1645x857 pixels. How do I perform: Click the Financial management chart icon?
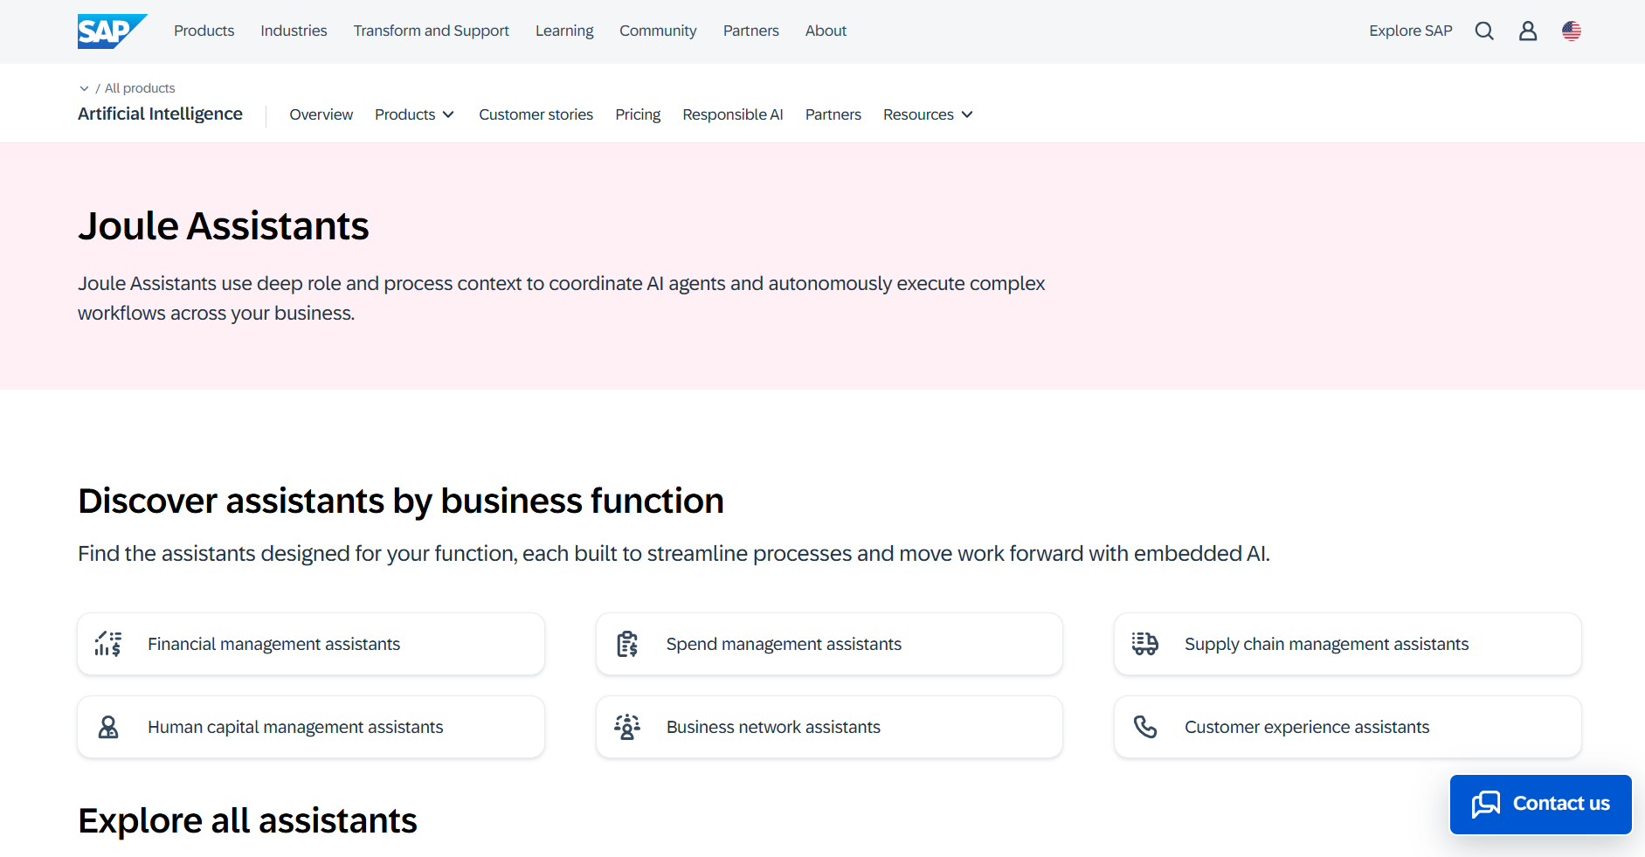108,644
